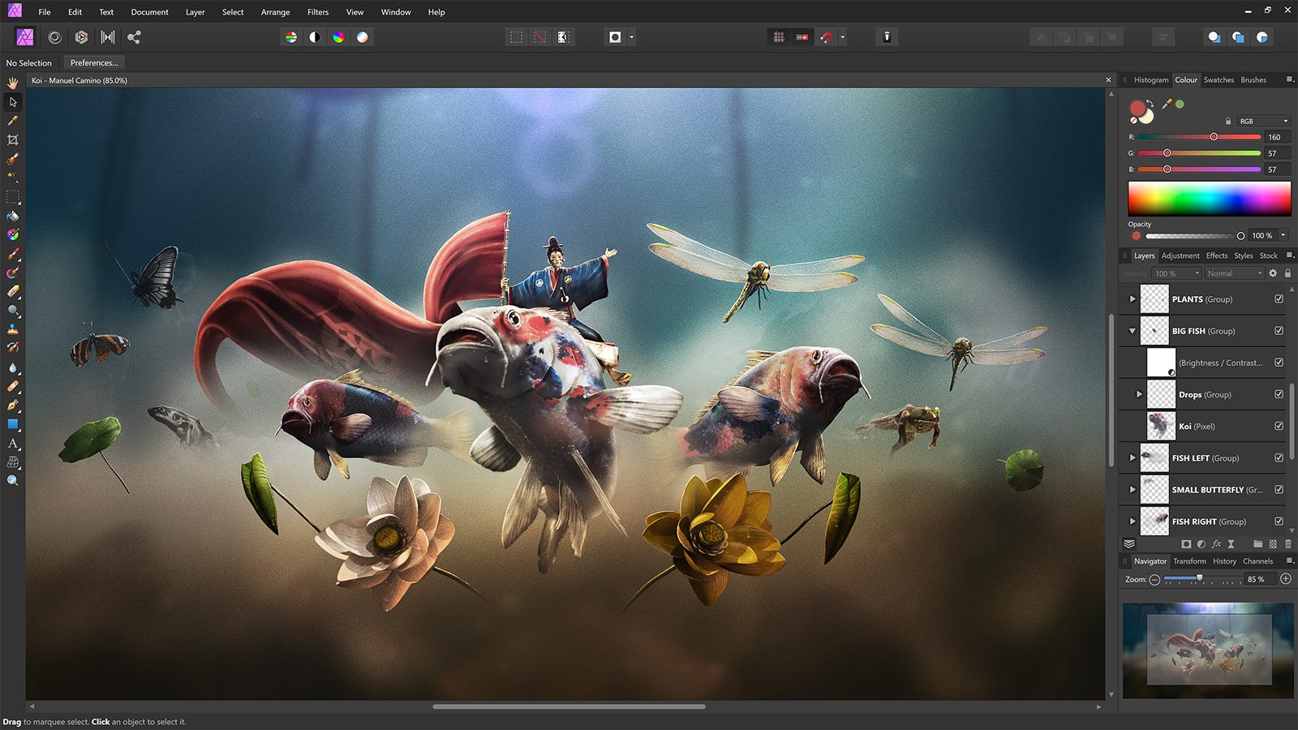This screenshot has height=730, width=1298.
Task: Pick the Clone Stamp tool
Action: (x=13, y=329)
